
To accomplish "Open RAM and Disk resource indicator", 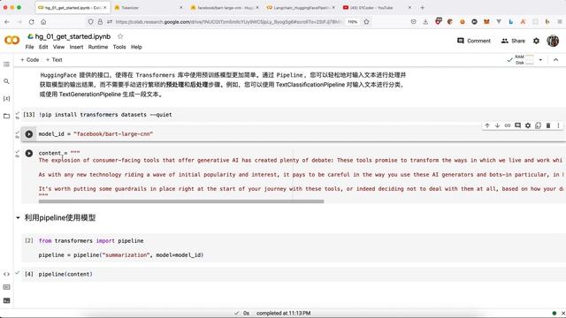I will click(524, 60).
